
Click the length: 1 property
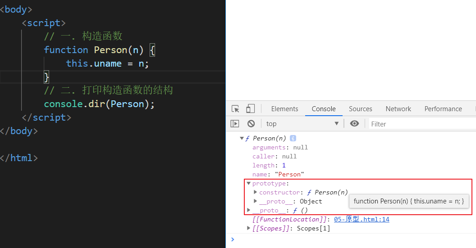(269, 165)
